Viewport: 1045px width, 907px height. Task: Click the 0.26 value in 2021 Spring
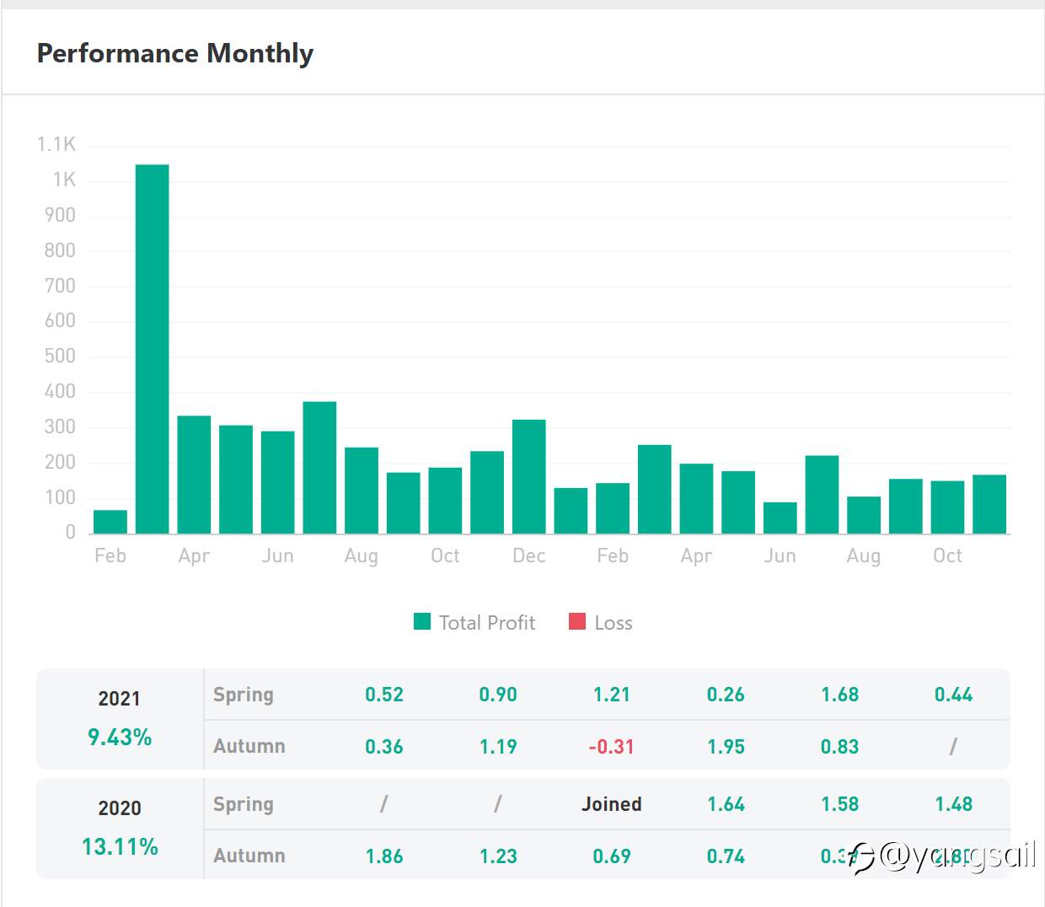(x=726, y=695)
